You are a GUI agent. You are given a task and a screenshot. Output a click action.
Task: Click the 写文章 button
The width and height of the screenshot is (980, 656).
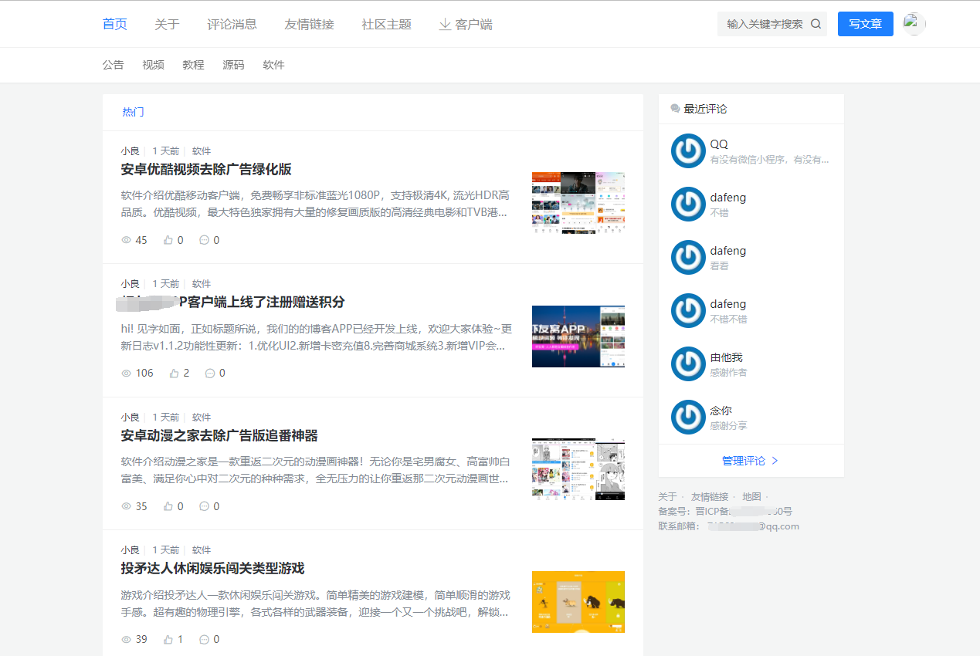[x=865, y=24]
